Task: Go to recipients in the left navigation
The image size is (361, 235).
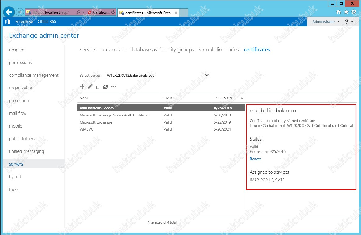Action: 18,50
